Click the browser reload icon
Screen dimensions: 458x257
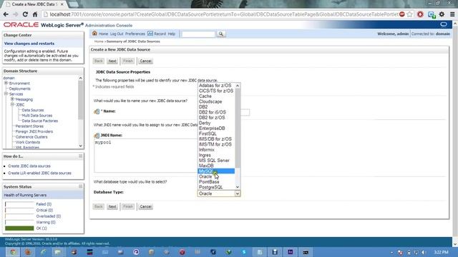click(25, 14)
